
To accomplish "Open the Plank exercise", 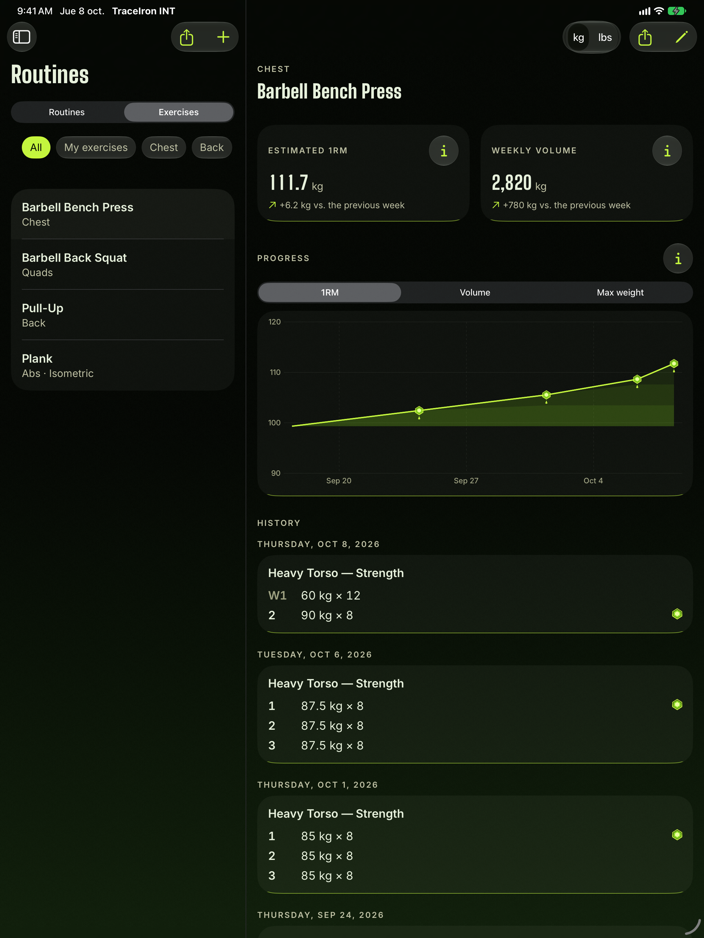I will pos(123,365).
